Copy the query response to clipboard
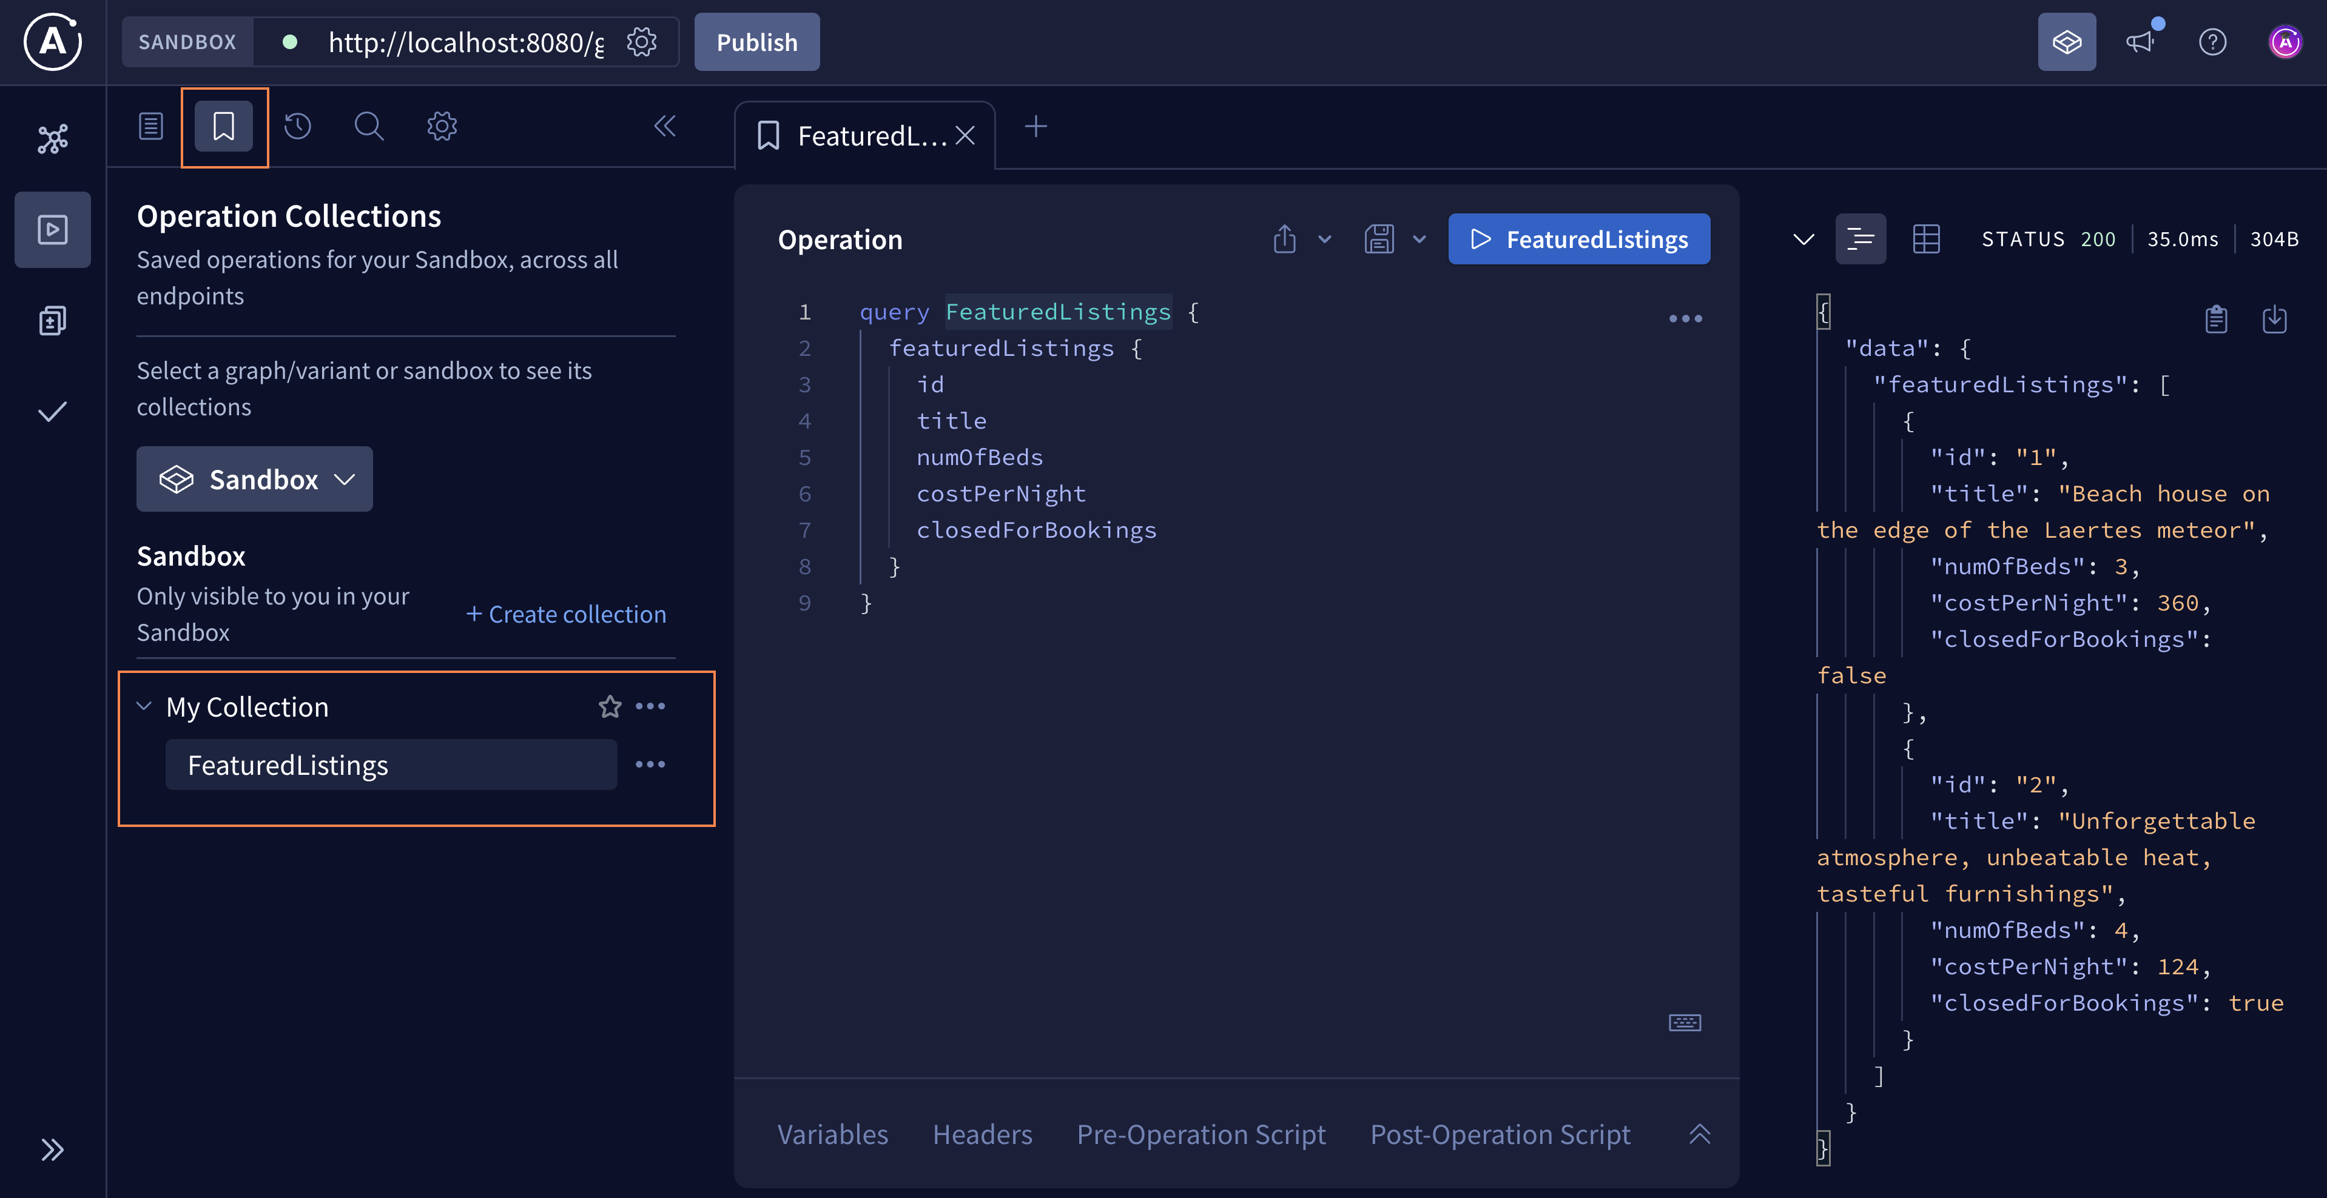The image size is (2327, 1198). 2215,319
